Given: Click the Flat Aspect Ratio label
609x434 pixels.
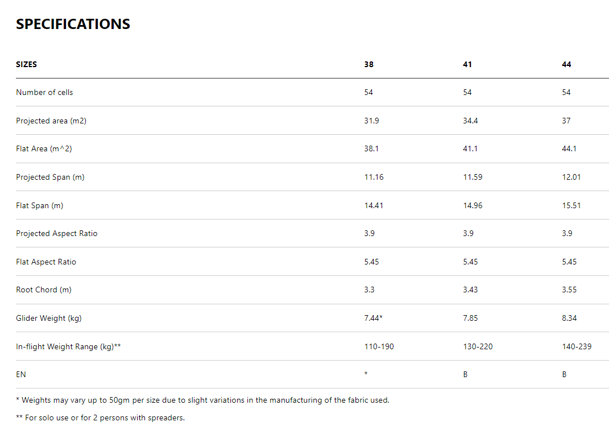Looking at the screenshot, I should pos(46,262).
